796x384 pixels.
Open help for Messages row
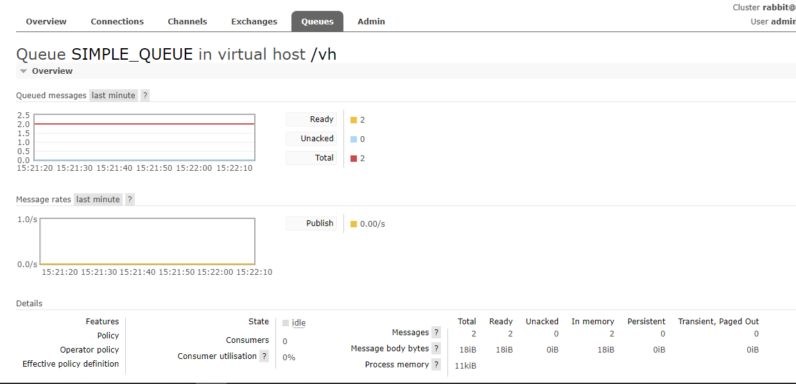point(437,333)
